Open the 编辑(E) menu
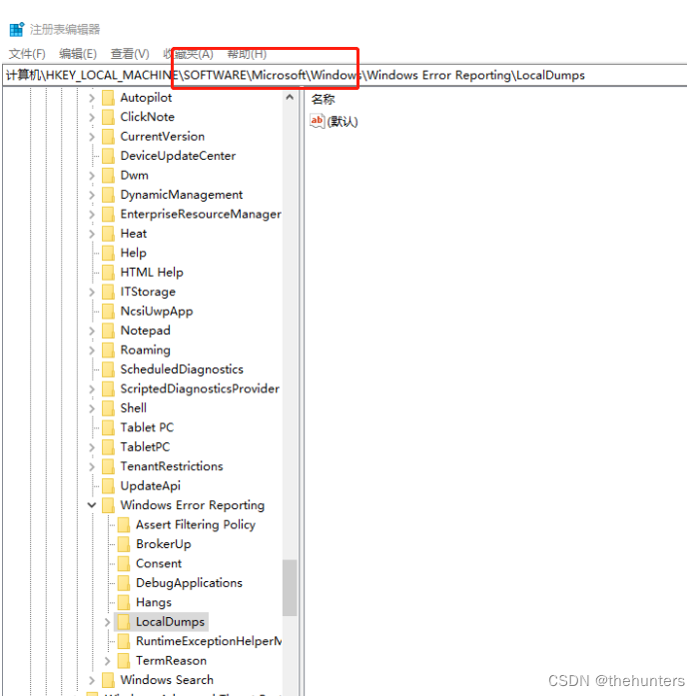700x696 pixels. (78, 54)
